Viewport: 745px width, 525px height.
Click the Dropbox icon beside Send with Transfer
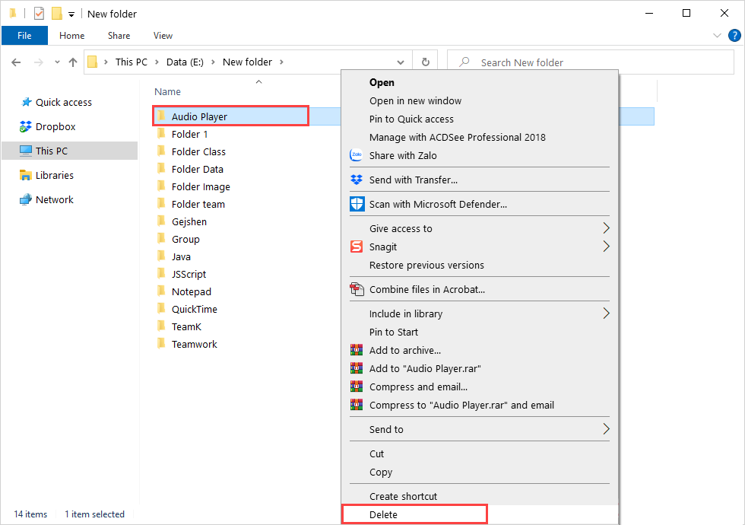click(357, 180)
